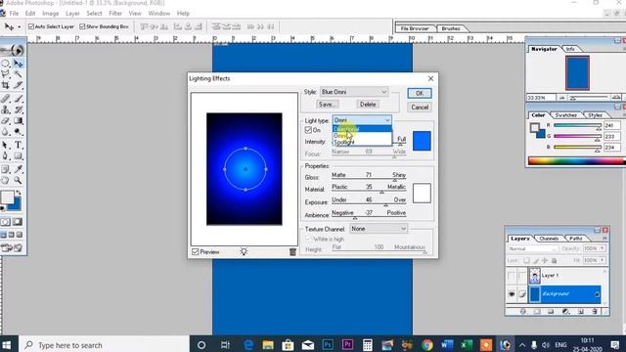Screen dimensions: 626x352
Task: Select the Eraser tool
Action: (6, 120)
